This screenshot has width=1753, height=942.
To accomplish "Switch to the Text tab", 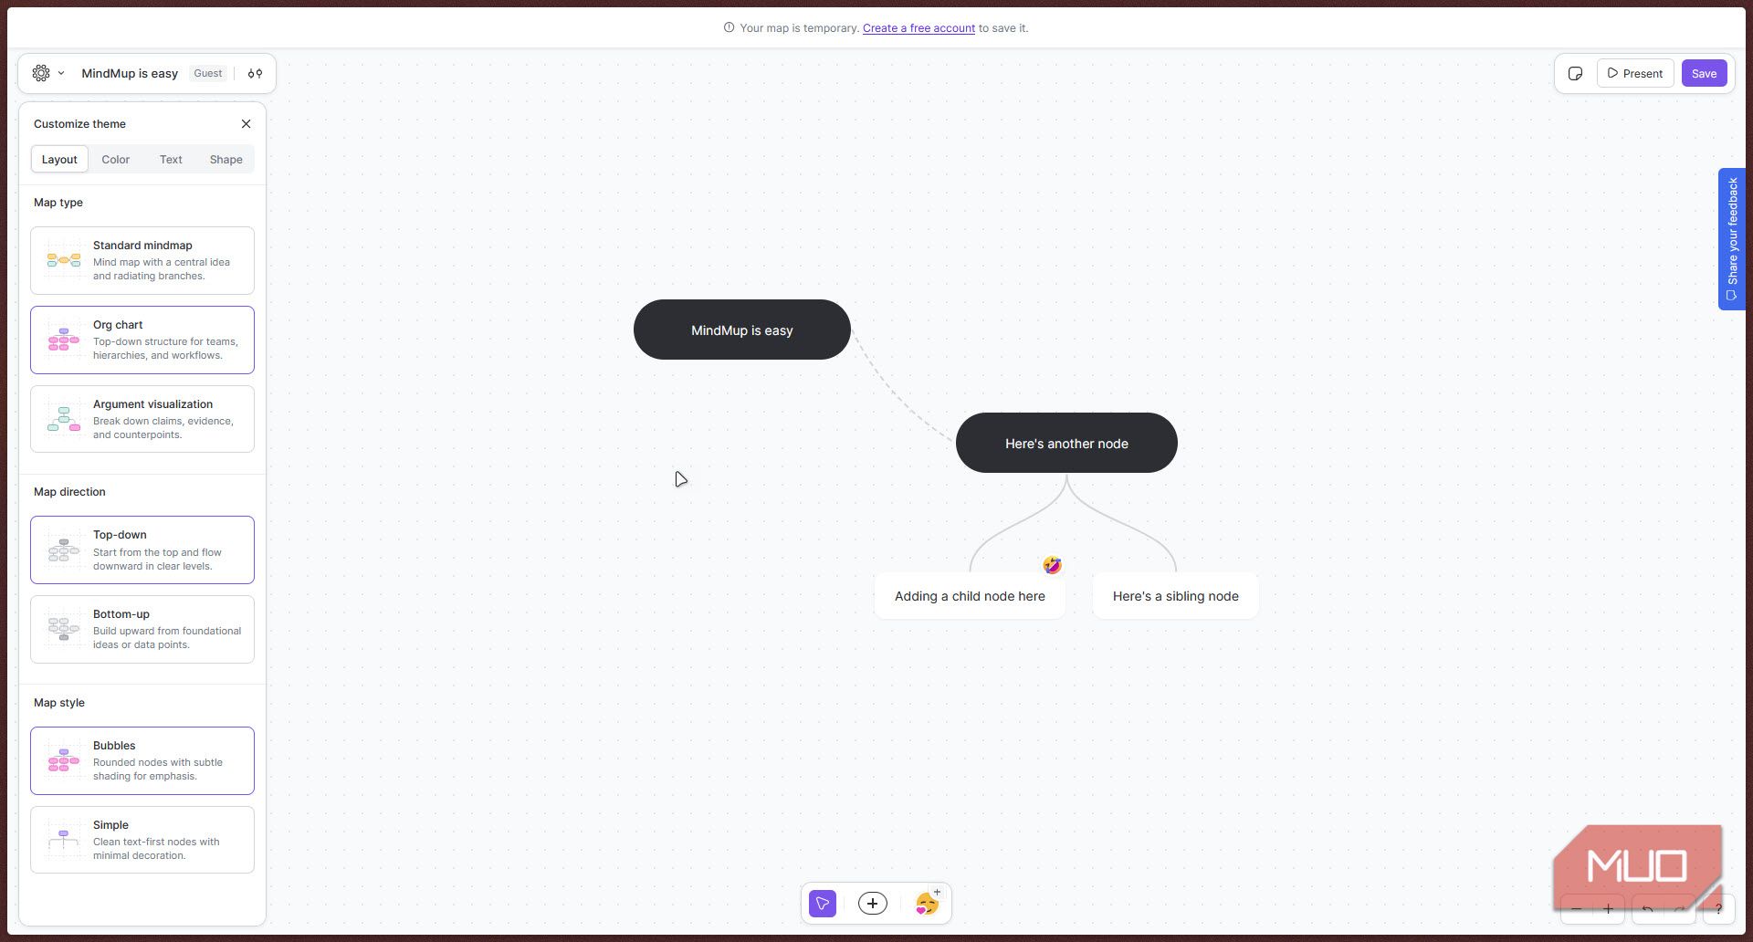I will click(171, 159).
